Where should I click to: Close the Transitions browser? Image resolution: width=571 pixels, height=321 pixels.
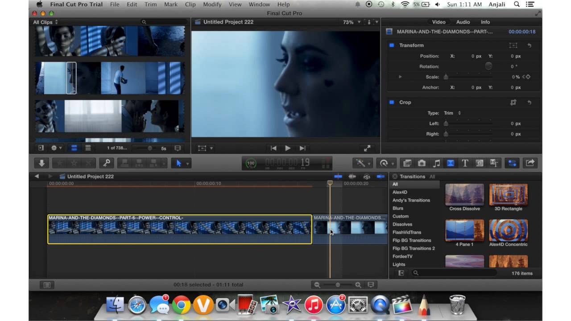point(395,177)
